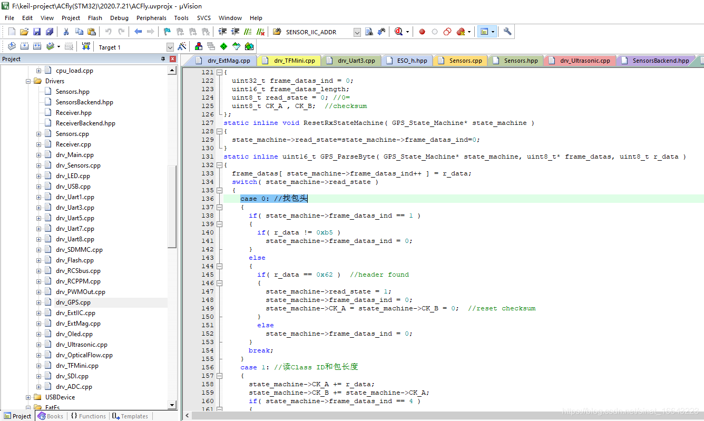Image resolution: width=704 pixels, height=421 pixels.
Task: Switch to the Books tab at panel bottom
Action: tap(51, 416)
